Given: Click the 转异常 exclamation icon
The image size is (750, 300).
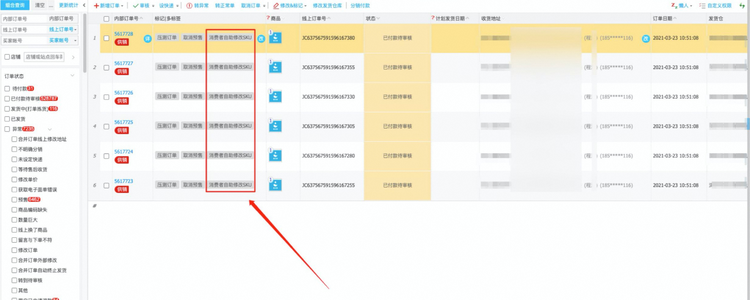Looking at the screenshot, I should point(189,5).
